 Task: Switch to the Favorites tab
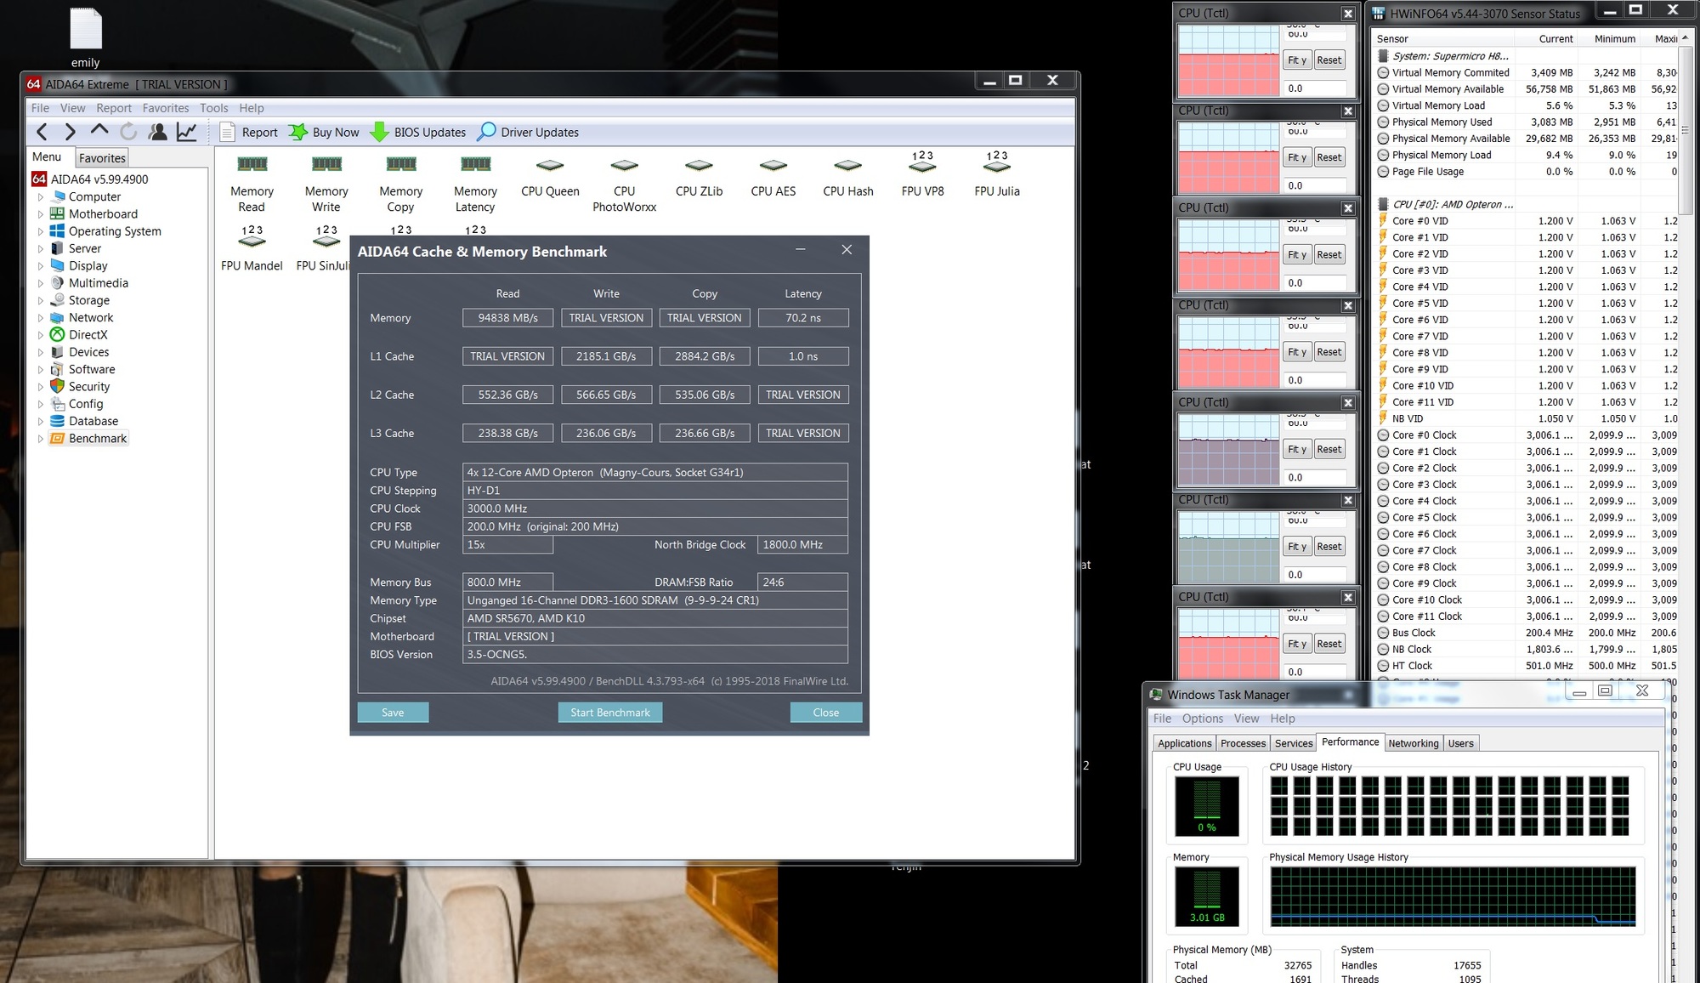tap(102, 158)
